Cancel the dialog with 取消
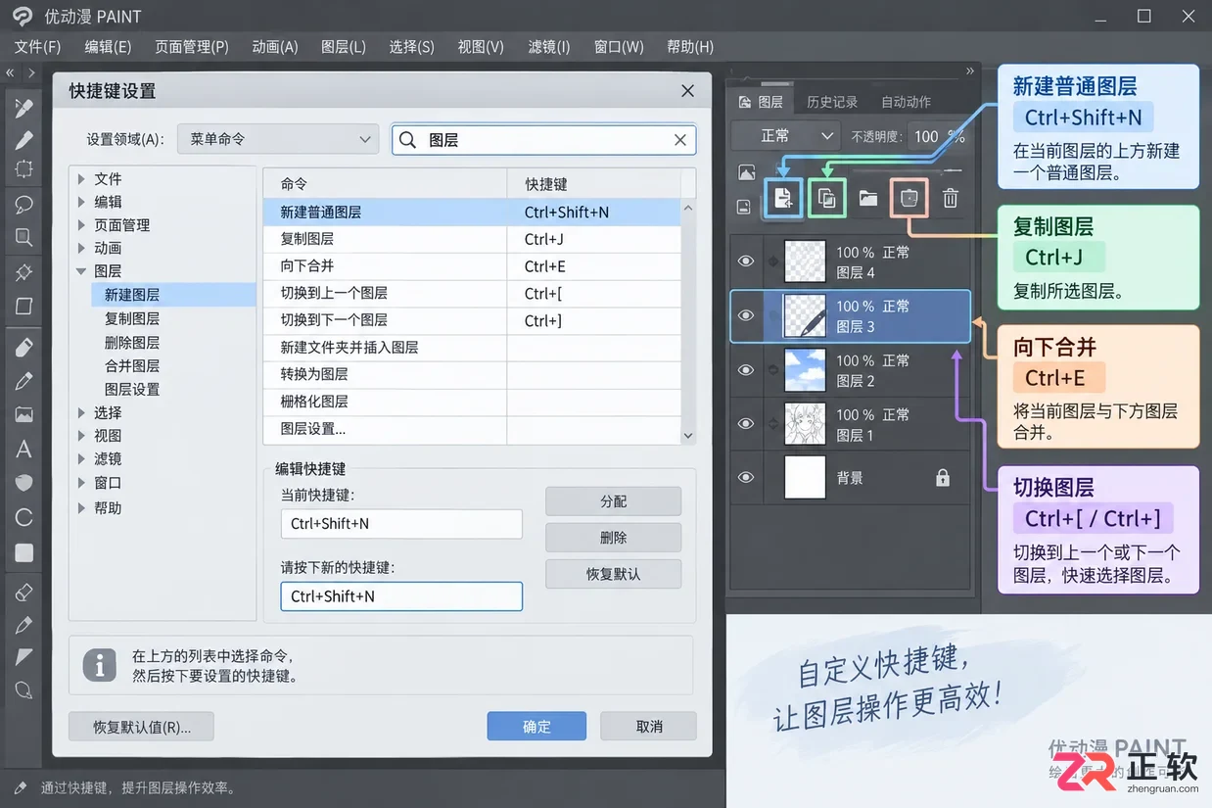The image size is (1212, 808). tap(649, 727)
